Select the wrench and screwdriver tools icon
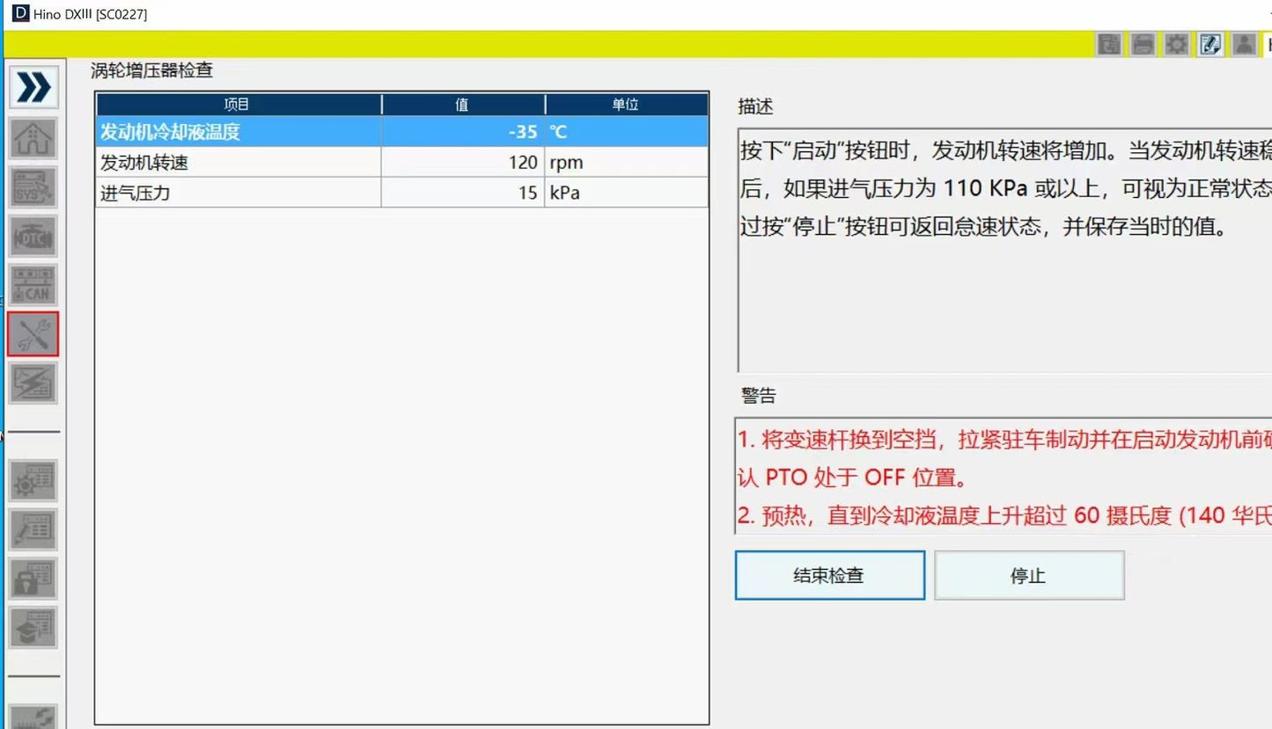This screenshot has width=1272, height=729. tap(33, 334)
